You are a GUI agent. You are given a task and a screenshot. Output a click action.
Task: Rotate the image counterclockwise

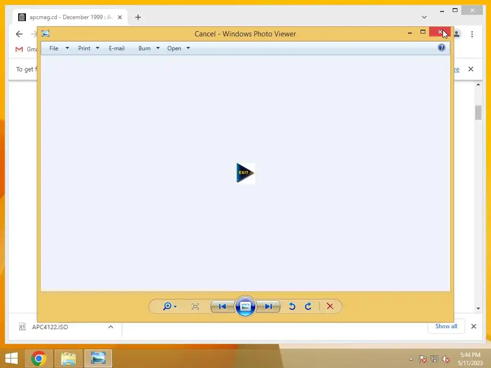tap(292, 306)
